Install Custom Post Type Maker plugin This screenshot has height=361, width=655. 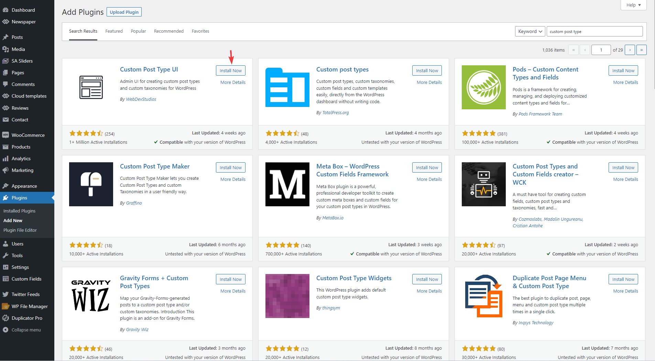coord(231,167)
